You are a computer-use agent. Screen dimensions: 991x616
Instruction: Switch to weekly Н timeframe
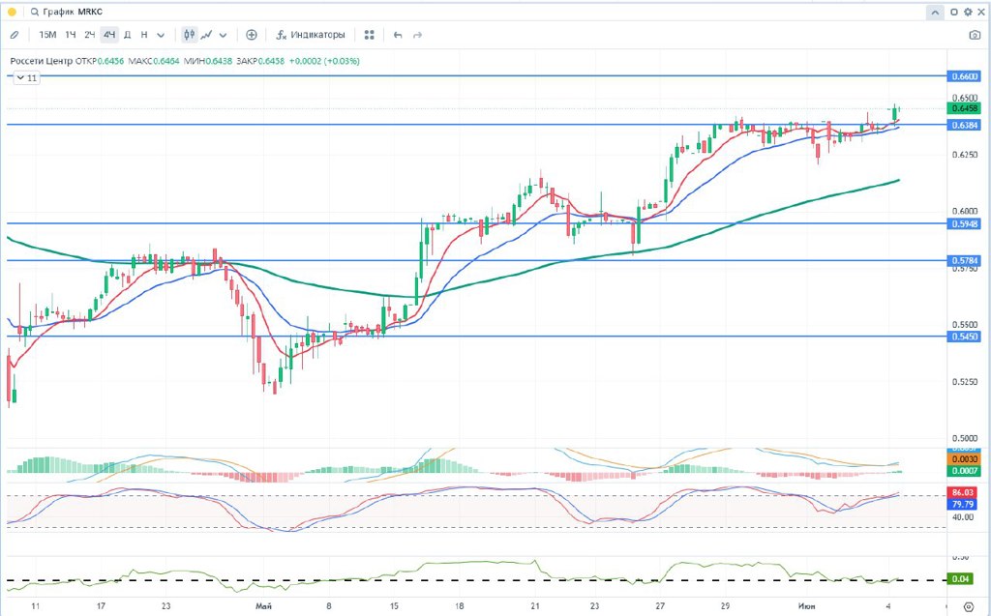(x=144, y=36)
